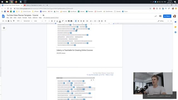The width and height of the screenshot is (178, 100).
Task: Star the document
Action: click(x=41, y=15)
